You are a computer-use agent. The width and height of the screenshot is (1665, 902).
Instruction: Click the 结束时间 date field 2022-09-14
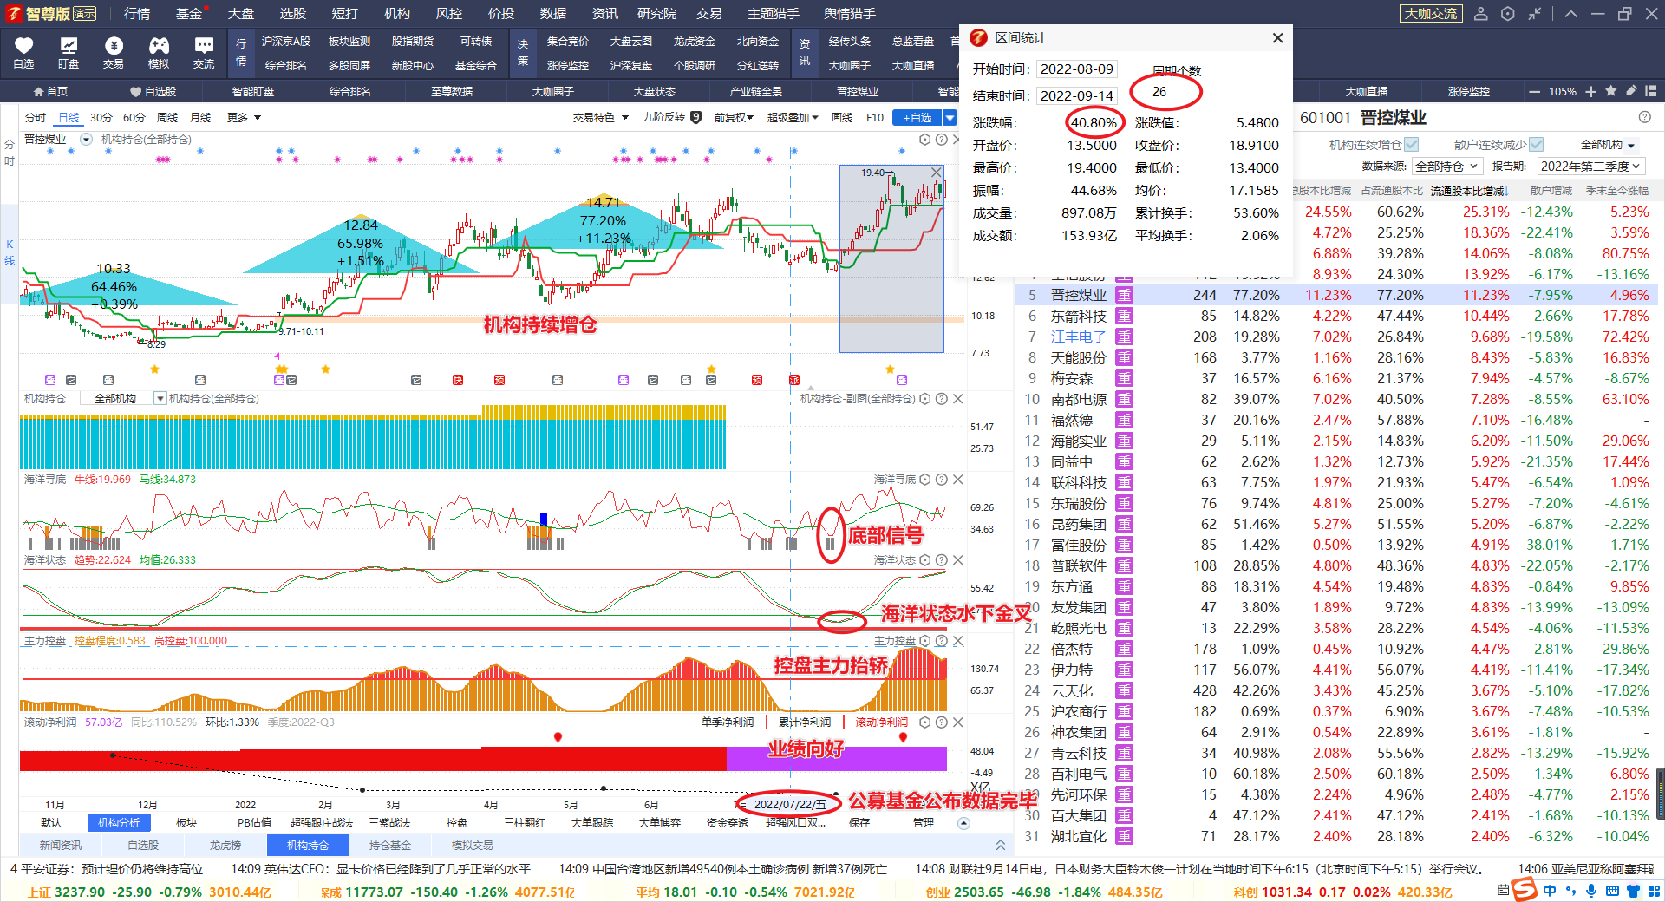click(x=1076, y=95)
